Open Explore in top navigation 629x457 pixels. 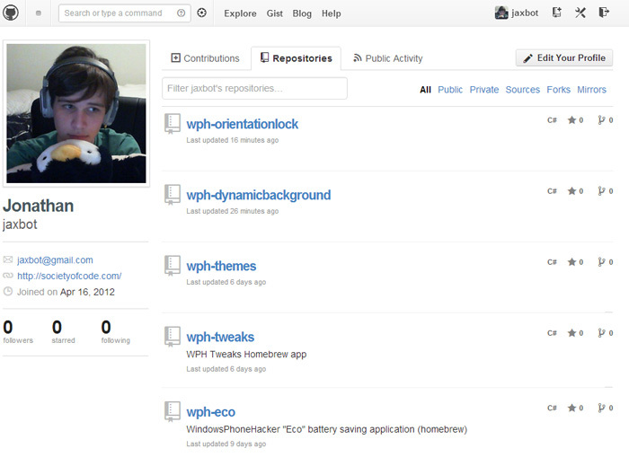(x=240, y=13)
